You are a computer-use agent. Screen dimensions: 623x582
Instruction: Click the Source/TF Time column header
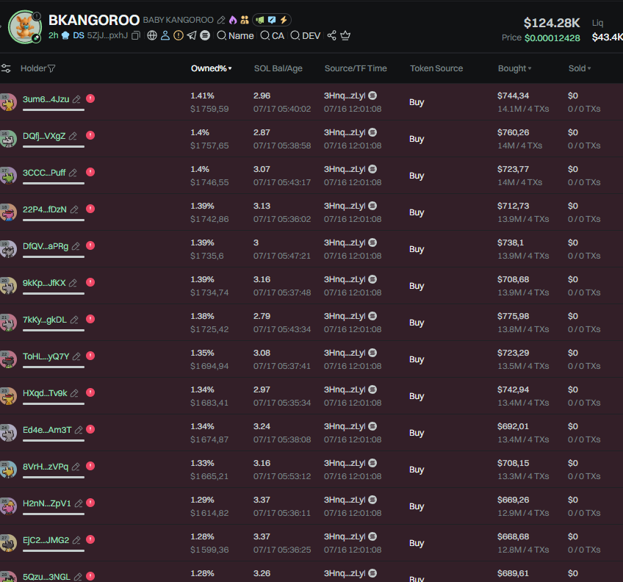point(356,68)
